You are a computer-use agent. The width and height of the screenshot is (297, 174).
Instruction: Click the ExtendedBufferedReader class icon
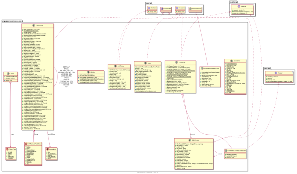coord(202,68)
